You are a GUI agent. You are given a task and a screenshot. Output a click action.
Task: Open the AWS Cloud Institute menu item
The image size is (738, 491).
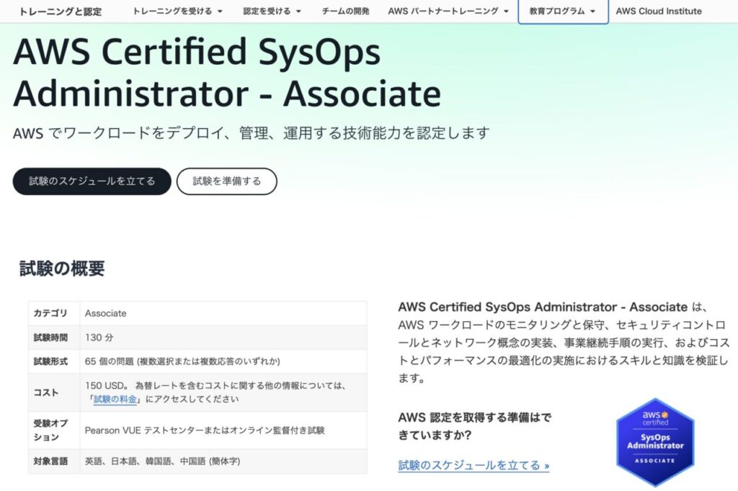pos(659,12)
